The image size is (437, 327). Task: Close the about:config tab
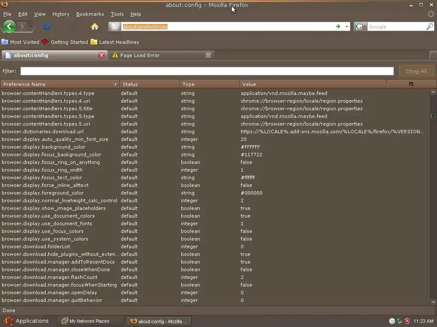click(102, 55)
